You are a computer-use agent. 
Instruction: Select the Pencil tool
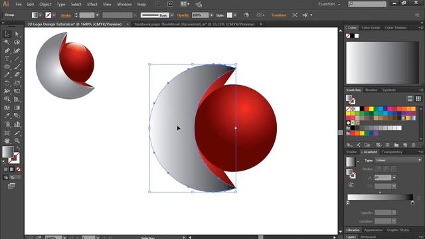coord(7,75)
